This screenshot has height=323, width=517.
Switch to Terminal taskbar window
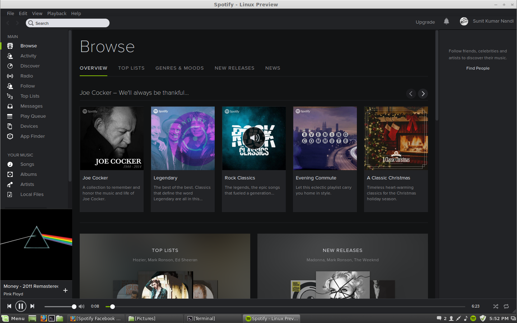[x=213, y=318]
